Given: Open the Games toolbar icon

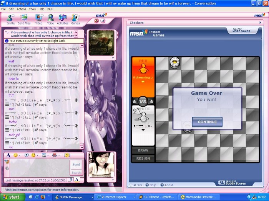Looking at the screenshot, I should point(75,20).
